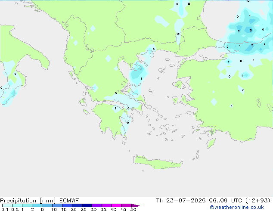Click the Peloponnese peninsula on the map
The height and width of the screenshot is (211, 273).
[112, 120]
